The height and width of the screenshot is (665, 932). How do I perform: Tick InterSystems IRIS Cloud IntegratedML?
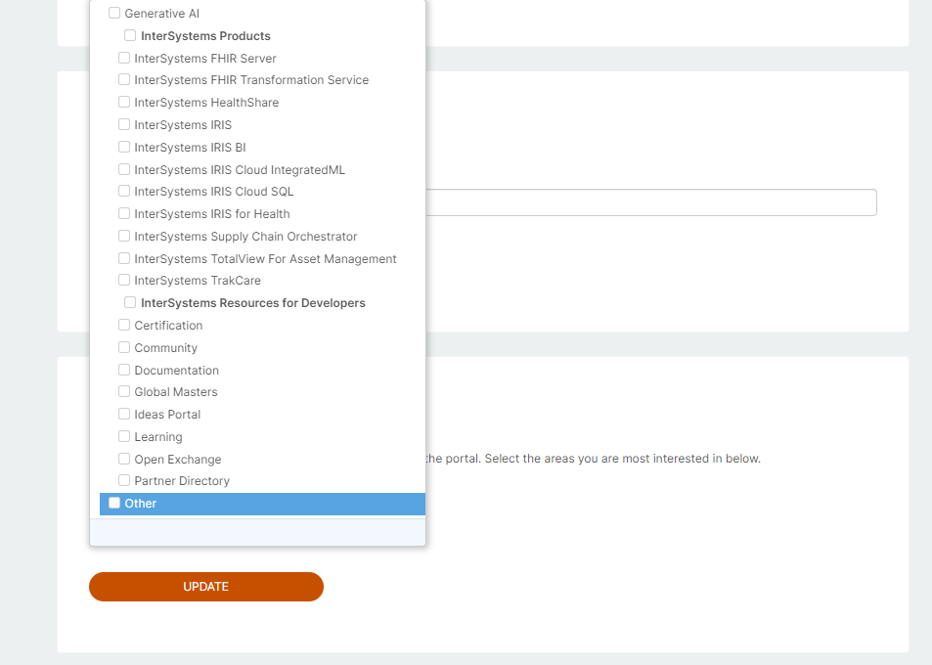tap(124, 170)
